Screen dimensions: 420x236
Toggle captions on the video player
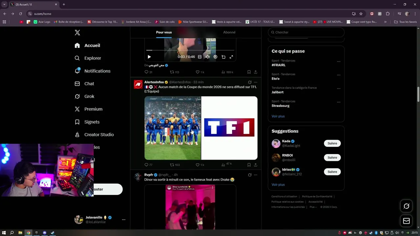(199, 57)
